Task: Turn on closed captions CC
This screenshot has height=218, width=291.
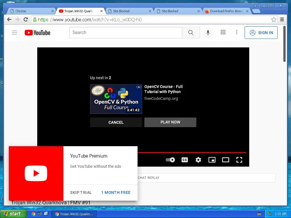Action: [185, 160]
